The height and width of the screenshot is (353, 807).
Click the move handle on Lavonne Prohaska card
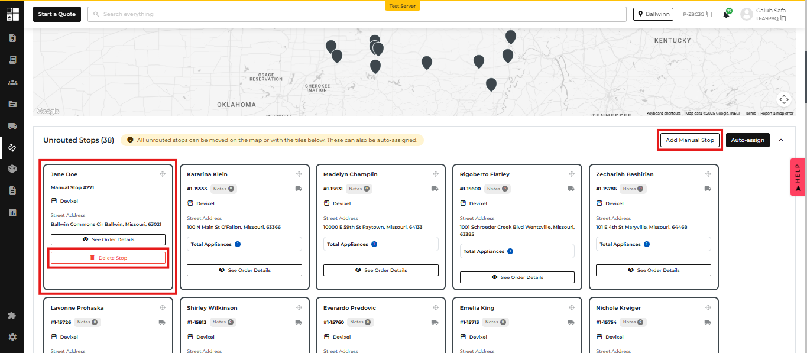162,307
